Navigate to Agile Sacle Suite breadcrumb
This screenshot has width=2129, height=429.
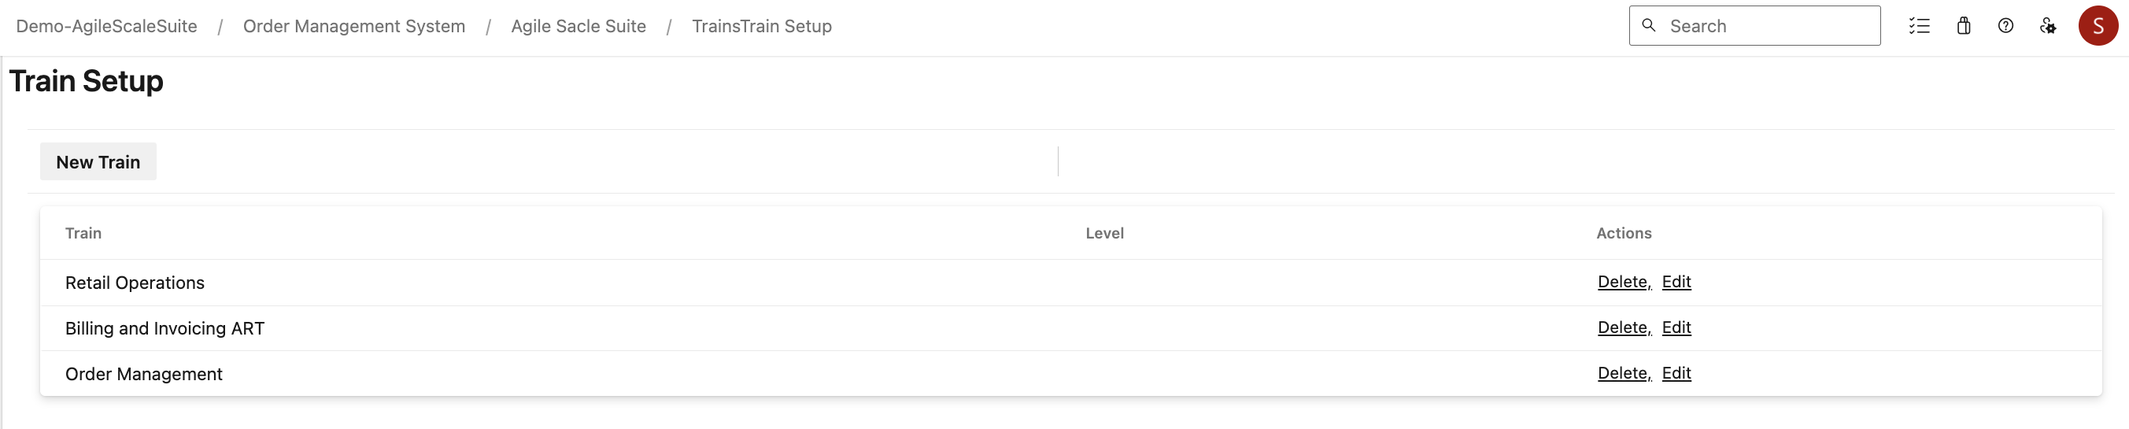(x=578, y=27)
